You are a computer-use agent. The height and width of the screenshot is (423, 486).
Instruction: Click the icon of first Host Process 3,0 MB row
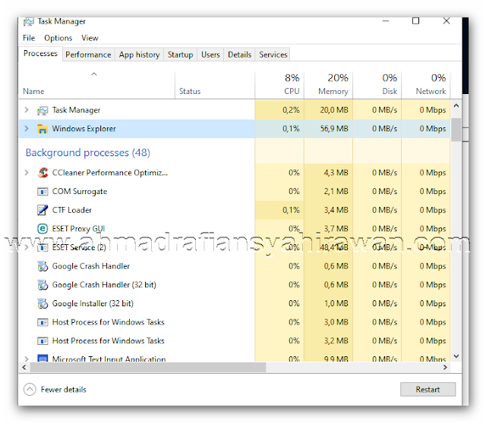[x=43, y=322]
